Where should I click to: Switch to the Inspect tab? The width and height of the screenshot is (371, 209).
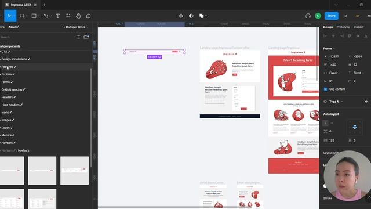(x=358, y=27)
